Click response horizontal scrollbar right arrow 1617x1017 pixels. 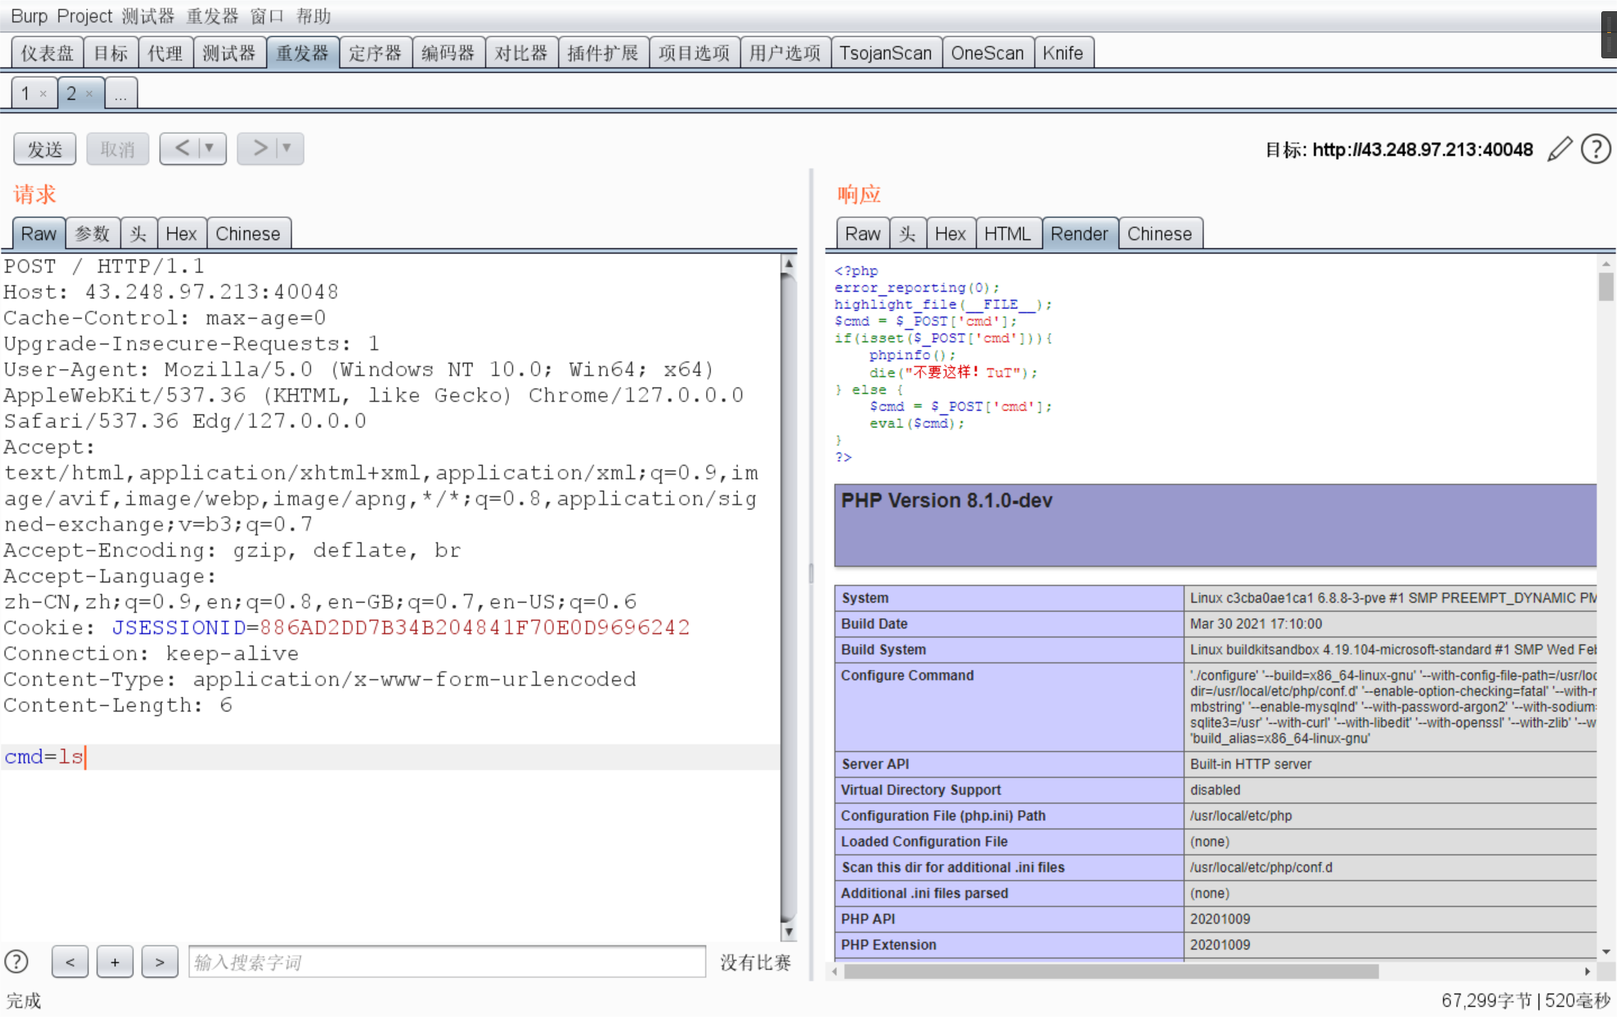pos(1587,971)
